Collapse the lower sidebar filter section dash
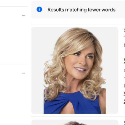 [x=23, y=73]
